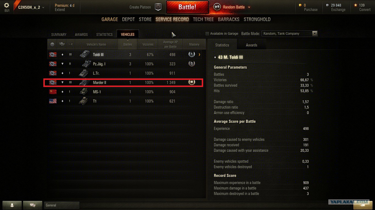This screenshot has width=375, height=210.
Task: Open the settings gear icon
Action: click(7, 5)
